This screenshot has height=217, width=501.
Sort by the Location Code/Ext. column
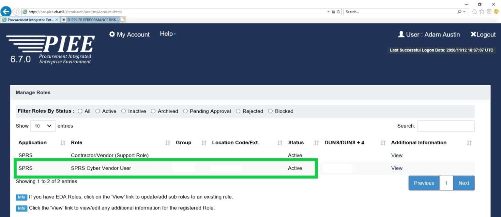[280, 143]
